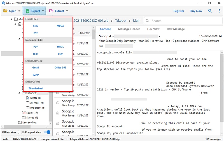Image resolution: width=224 pixels, height=142 pixels.
Task: Select the Important (6) folder
Action: pos(38,108)
